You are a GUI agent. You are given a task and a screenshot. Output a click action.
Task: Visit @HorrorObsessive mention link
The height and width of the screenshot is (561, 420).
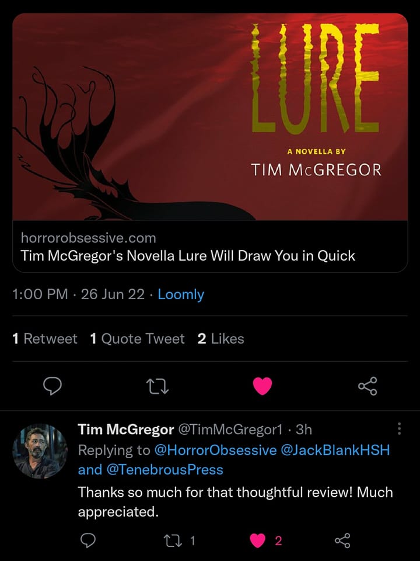(215, 450)
